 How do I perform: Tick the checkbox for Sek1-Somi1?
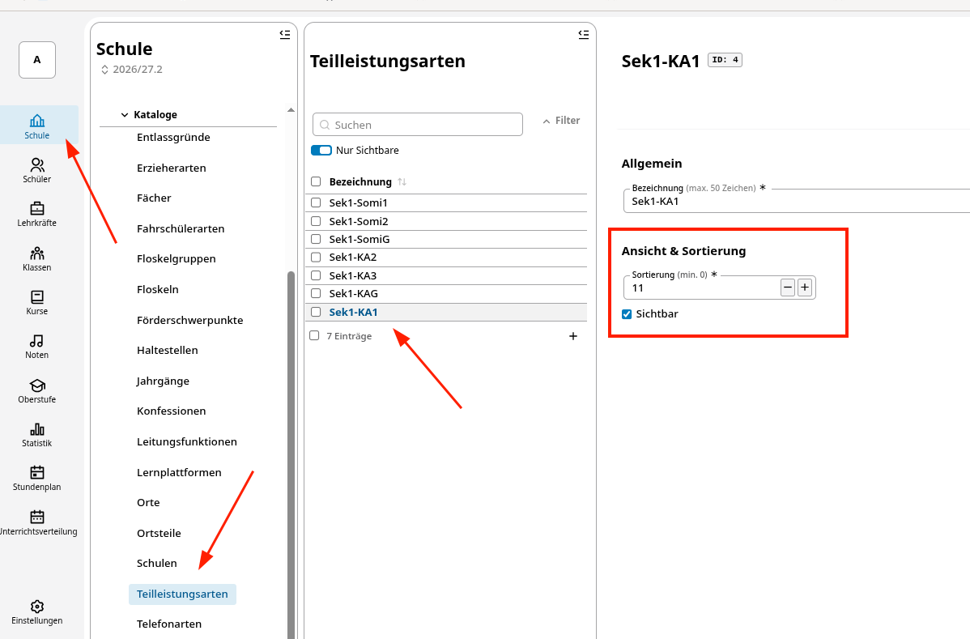316,202
